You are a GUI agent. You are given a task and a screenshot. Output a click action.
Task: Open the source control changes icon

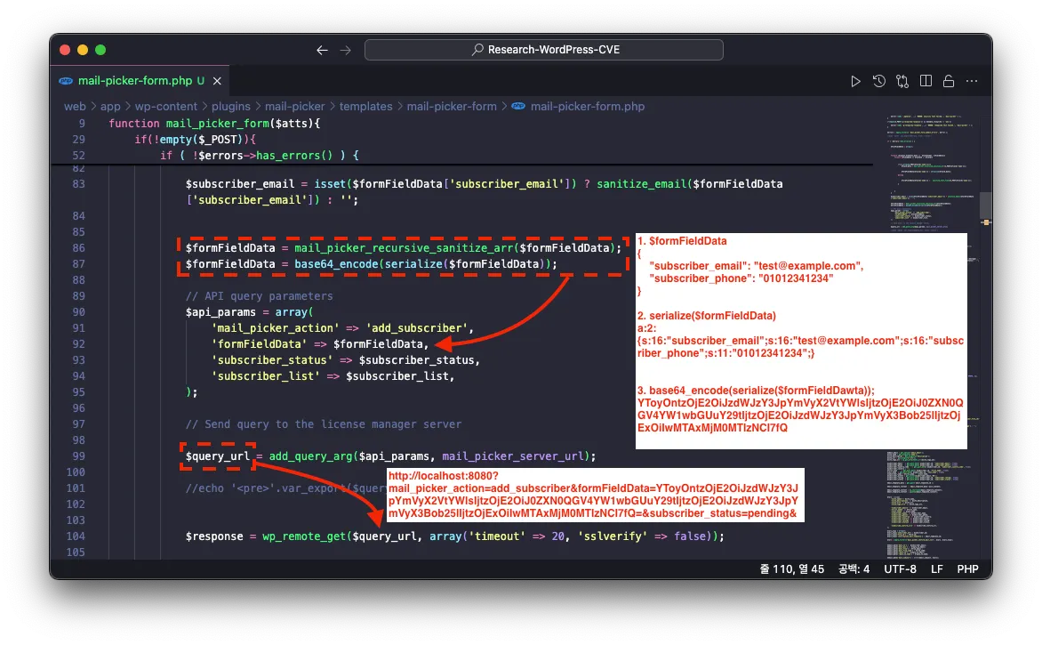click(x=902, y=81)
